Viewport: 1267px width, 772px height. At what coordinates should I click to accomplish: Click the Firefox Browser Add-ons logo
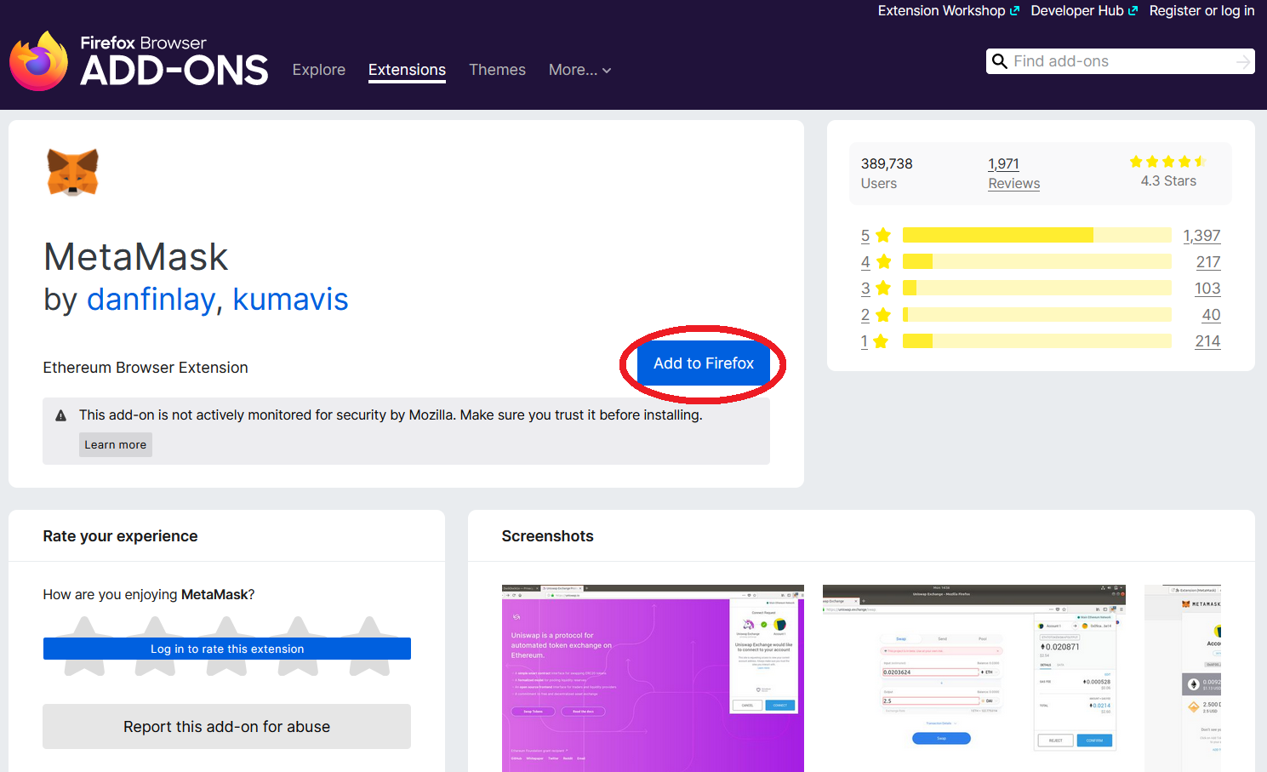(x=139, y=60)
